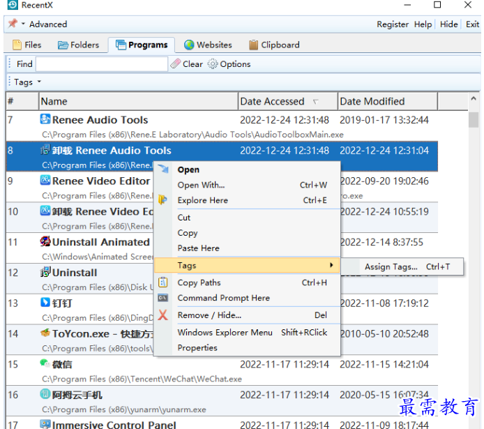
Task: Click the 微信 WeChat icon
Action: pyautogui.click(x=45, y=363)
